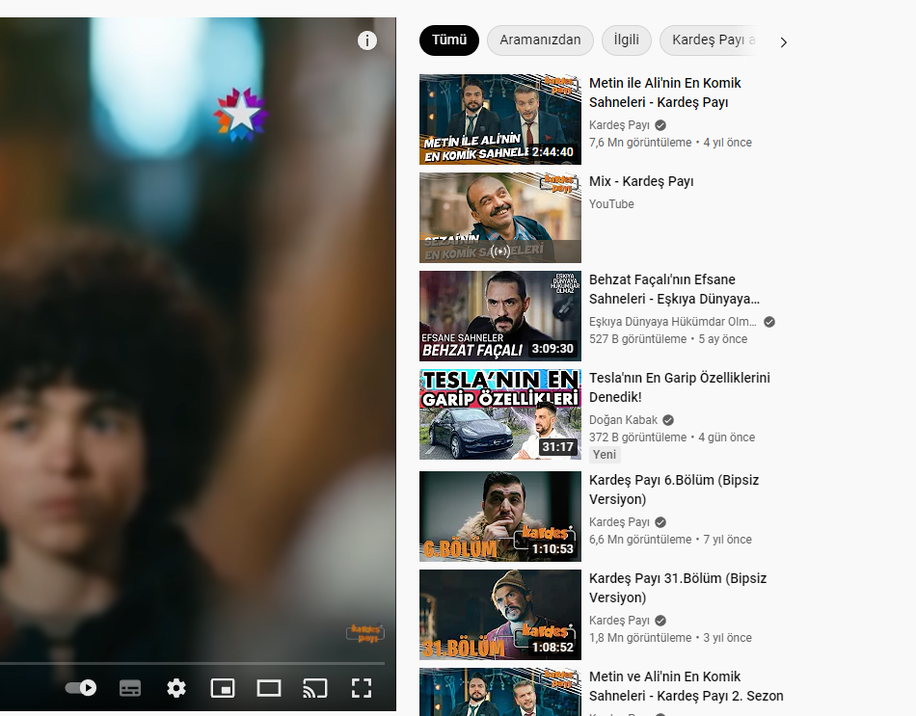Open player settings gear
The width and height of the screenshot is (916, 716).
click(176, 688)
